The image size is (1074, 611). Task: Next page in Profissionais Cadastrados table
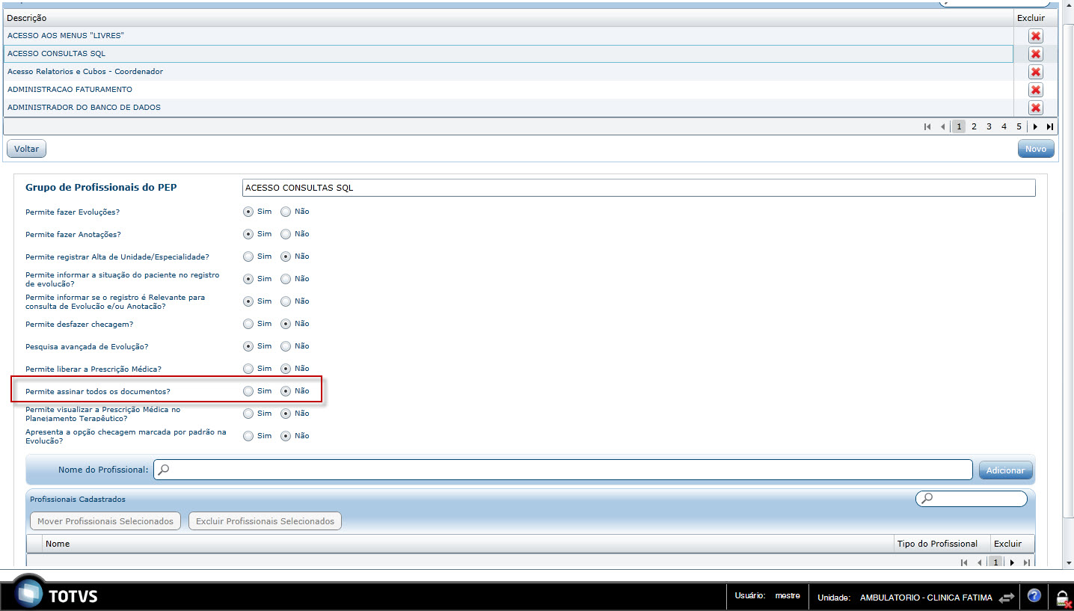[1012, 562]
